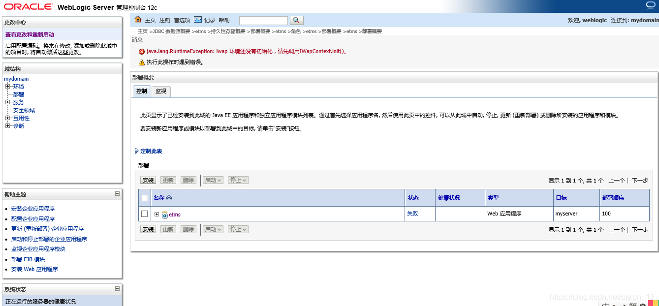The width and height of the screenshot is (659, 306).
Task: Collapse the 帮助主题 panel with minus icon
Action: [117, 194]
